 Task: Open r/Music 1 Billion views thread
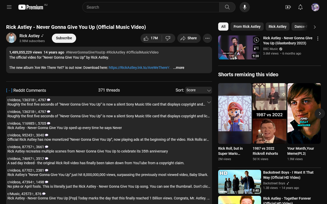(109, 198)
